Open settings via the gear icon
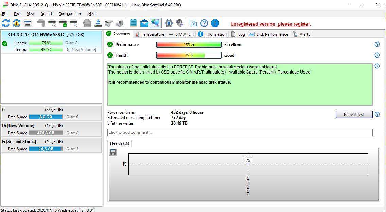The image size is (386, 212). click(x=169, y=23)
